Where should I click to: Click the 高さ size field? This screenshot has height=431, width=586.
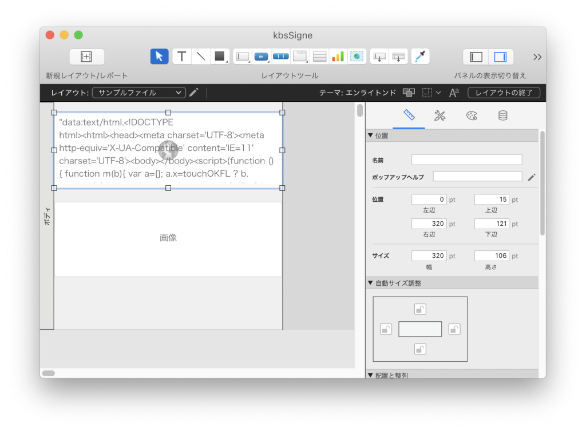click(492, 256)
